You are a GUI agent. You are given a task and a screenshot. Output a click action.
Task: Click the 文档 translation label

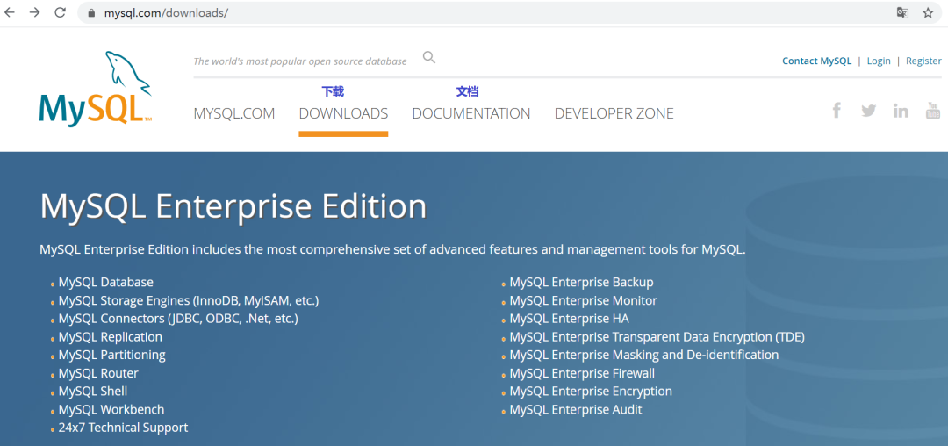point(467,92)
